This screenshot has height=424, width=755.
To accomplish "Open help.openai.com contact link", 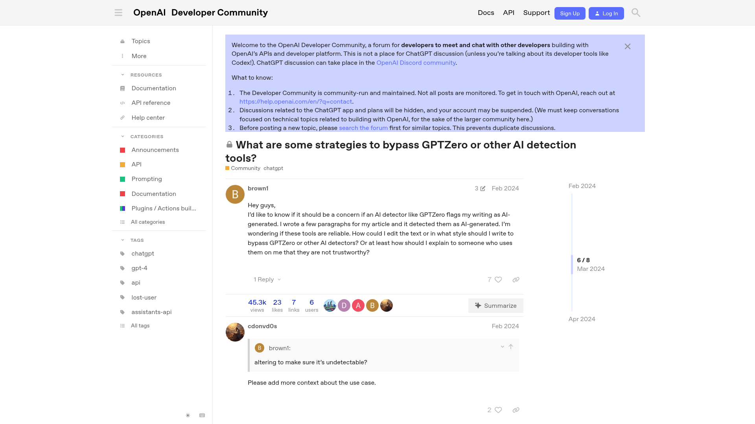I will [x=296, y=102].
